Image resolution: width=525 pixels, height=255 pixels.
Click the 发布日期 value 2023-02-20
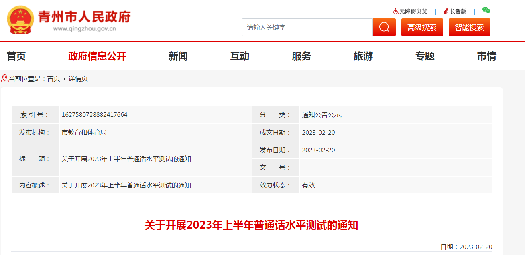point(318,150)
